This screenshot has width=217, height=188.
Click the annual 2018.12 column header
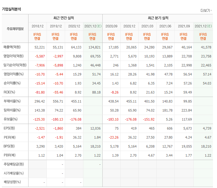point(38,26)
